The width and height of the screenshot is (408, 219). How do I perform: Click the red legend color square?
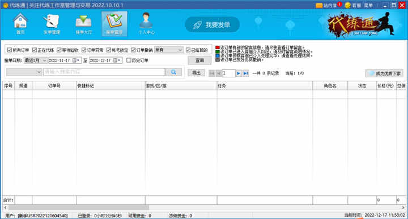(x=218, y=47)
